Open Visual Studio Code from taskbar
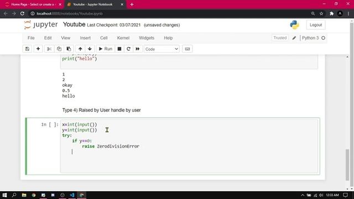 (x=72, y=195)
